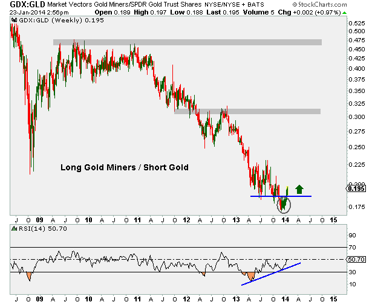The width and height of the screenshot is (375, 302).
Task: Click the orange oversold RSI area in 2013
Action: (x=250, y=276)
